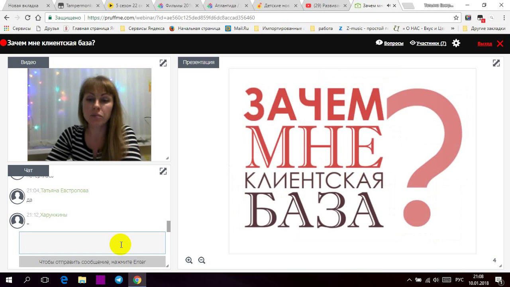
Task: Zoom out of the presentation slide
Action: (x=202, y=260)
